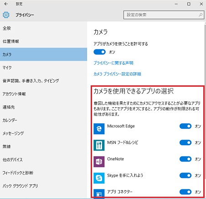Open アカウント情報 settings

click(43, 94)
